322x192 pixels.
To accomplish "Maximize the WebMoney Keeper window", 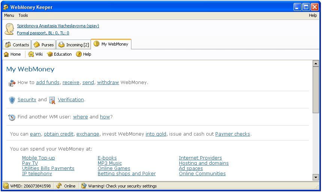I will click(x=306, y=7).
